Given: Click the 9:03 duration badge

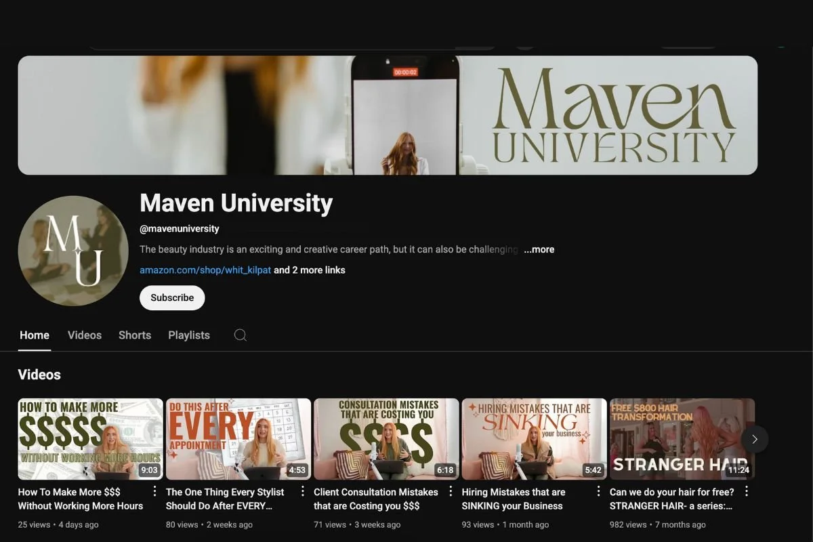Looking at the screenshot, I should coord(148,470).
